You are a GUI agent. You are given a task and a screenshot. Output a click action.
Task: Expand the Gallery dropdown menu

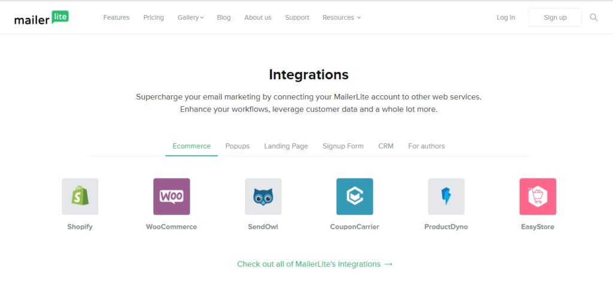pyautogui.click(x=190, y=17)
